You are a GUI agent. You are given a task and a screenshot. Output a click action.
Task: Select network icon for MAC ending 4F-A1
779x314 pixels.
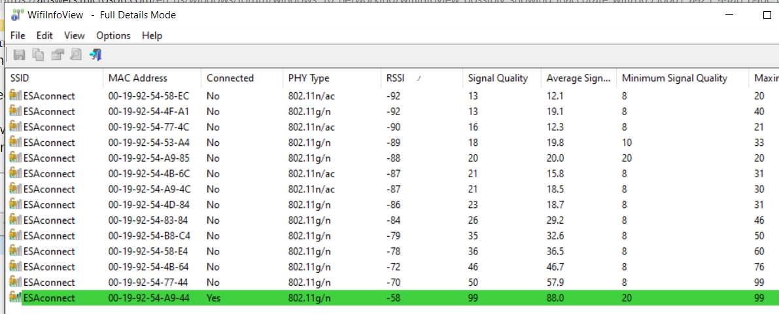[x=16, y=111]
